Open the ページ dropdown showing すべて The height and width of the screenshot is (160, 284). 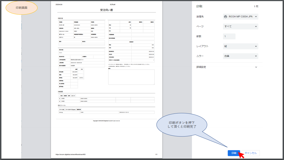(x=241, y=27)
